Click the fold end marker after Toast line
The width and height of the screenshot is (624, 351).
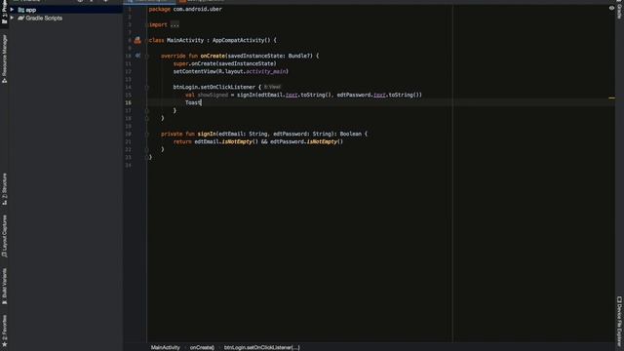147,110
